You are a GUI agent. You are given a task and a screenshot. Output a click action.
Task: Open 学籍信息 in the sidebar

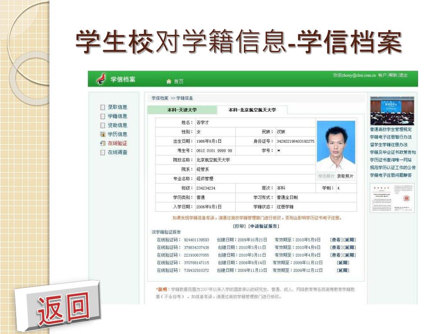coord(117,116)
